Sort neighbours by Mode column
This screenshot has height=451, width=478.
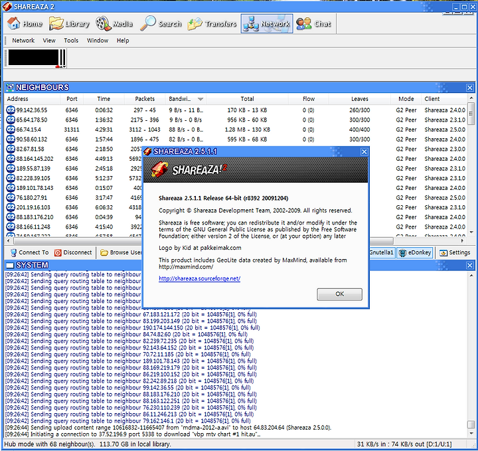click(406, 99)
